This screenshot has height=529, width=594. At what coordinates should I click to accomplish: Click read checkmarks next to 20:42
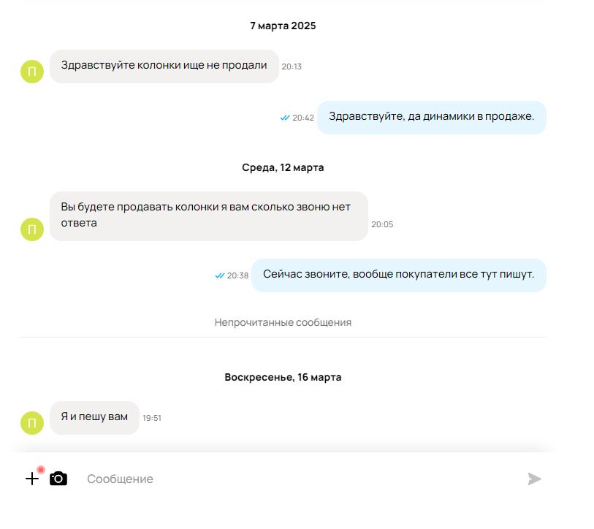click(285, 118)
